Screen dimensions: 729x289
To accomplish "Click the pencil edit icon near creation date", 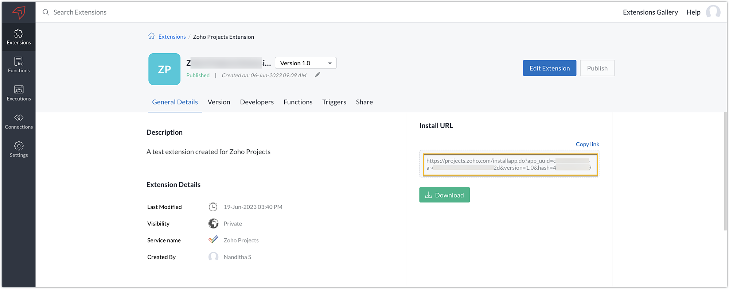I will coord(317,75).
